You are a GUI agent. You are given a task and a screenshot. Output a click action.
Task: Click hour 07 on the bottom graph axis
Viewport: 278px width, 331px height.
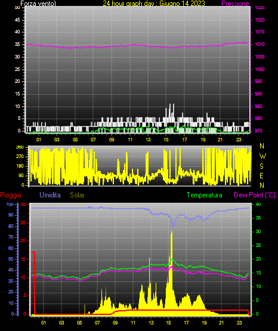point(97,323)
